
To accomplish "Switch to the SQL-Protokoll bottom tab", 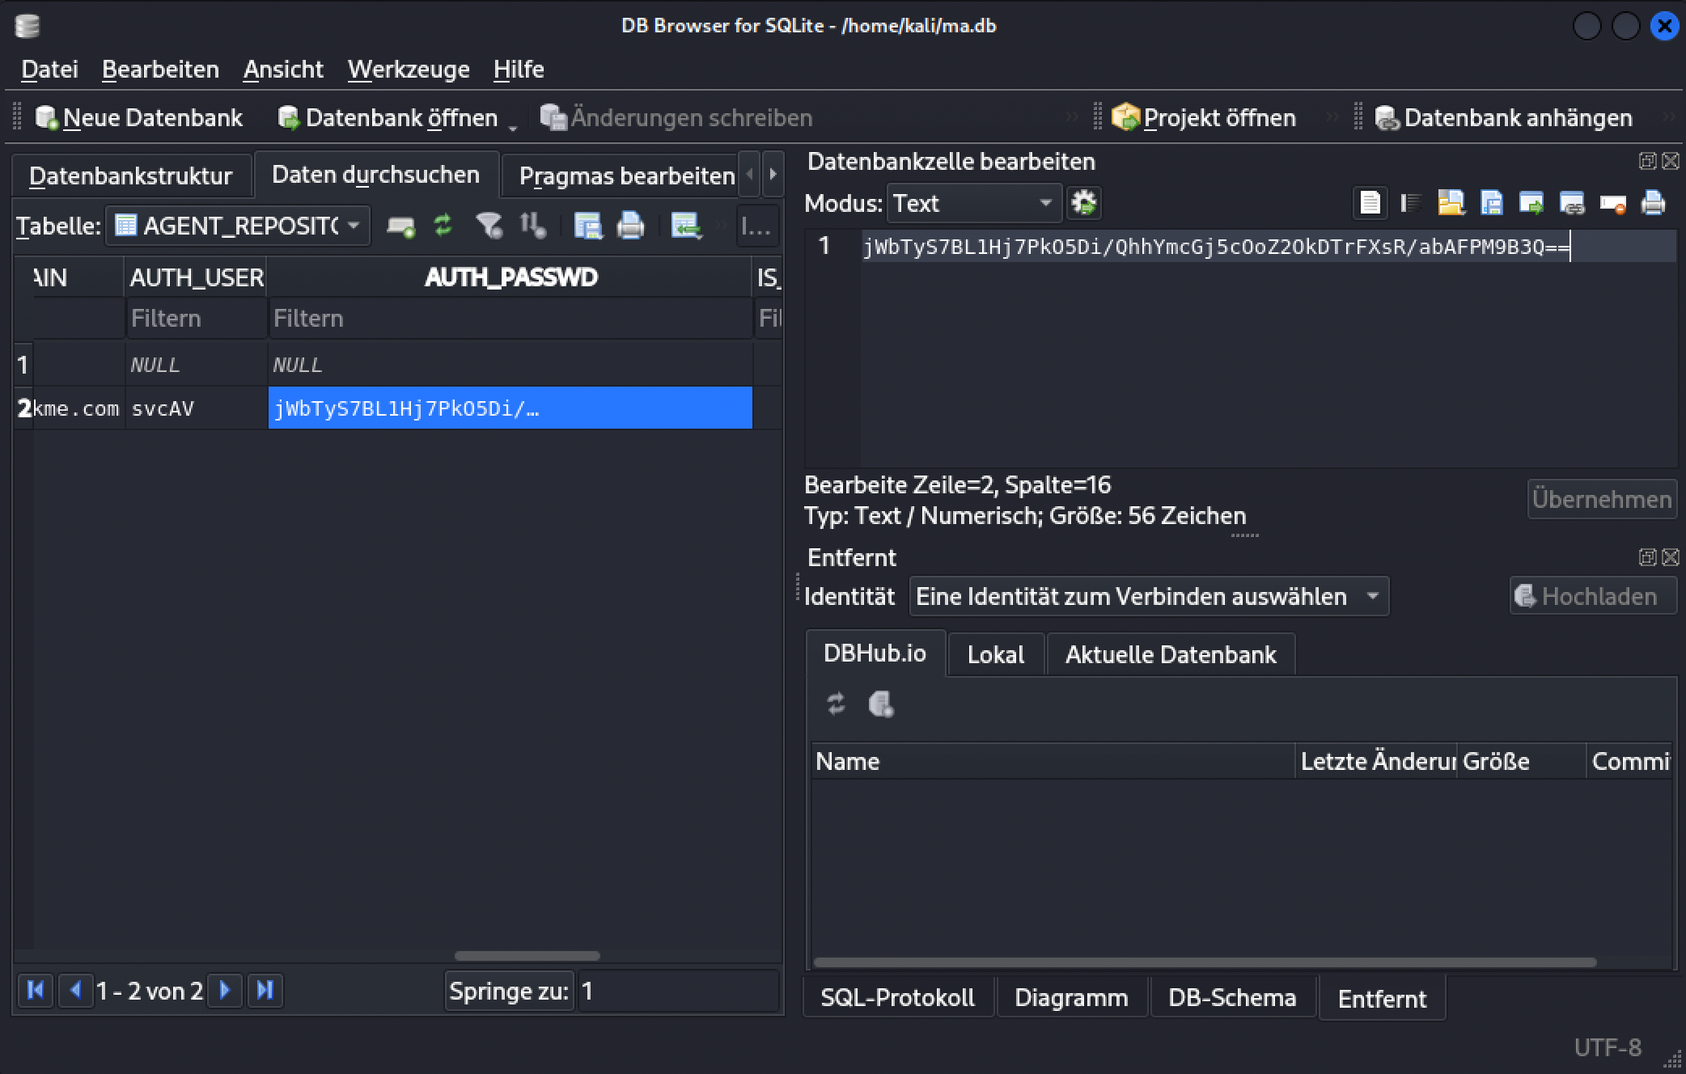I will [x=897, y=997].
